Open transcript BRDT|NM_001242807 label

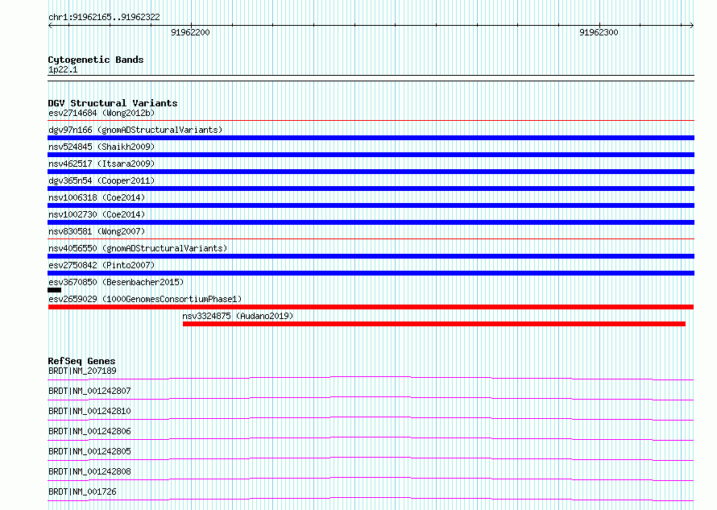click(x=89, y=391)
